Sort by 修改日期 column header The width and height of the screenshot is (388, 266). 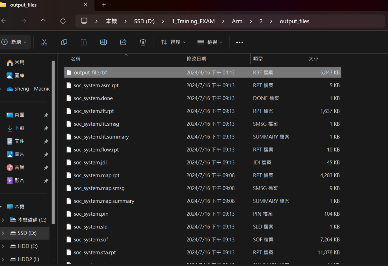point(196,59)
